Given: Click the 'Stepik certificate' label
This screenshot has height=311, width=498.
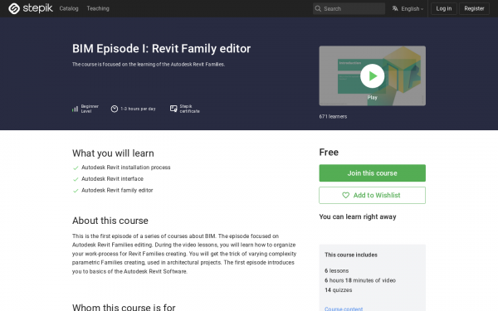Looking at the screenshot, I should [189, 109].
